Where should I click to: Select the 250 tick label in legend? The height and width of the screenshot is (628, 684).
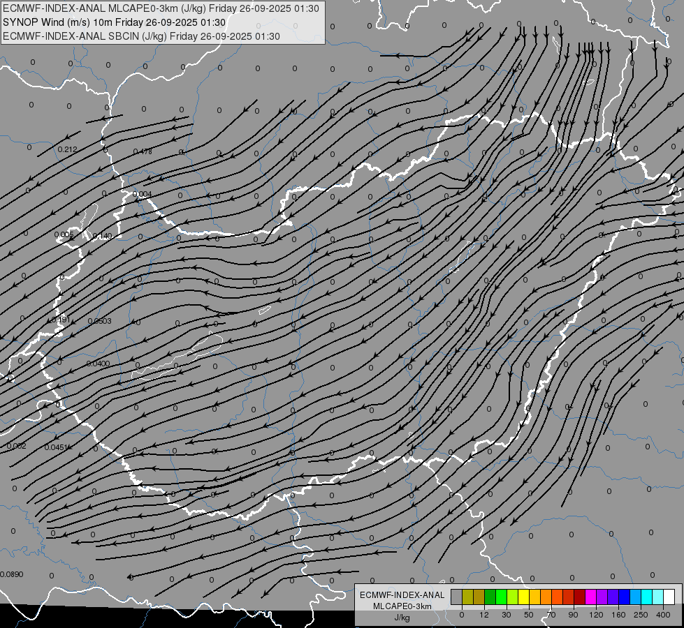pyautogui.click(x=641, y=615)
